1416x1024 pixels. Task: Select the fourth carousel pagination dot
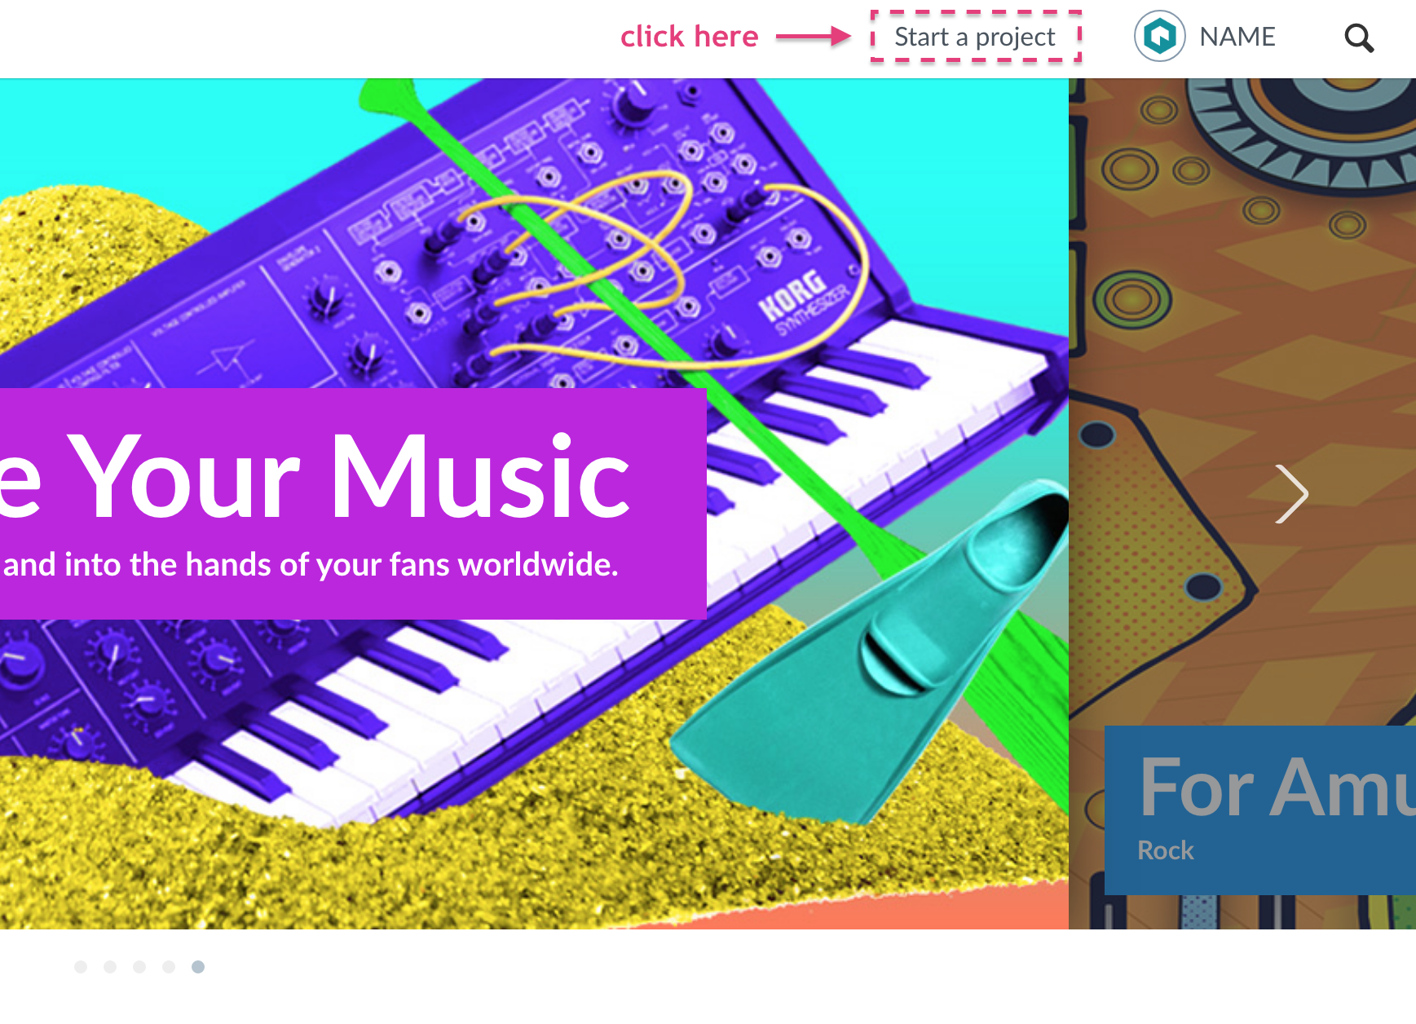click(169, 967)
